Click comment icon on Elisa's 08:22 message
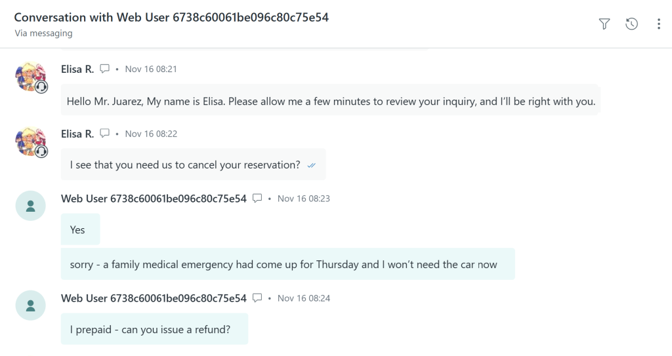 click(x=105, y=134)
